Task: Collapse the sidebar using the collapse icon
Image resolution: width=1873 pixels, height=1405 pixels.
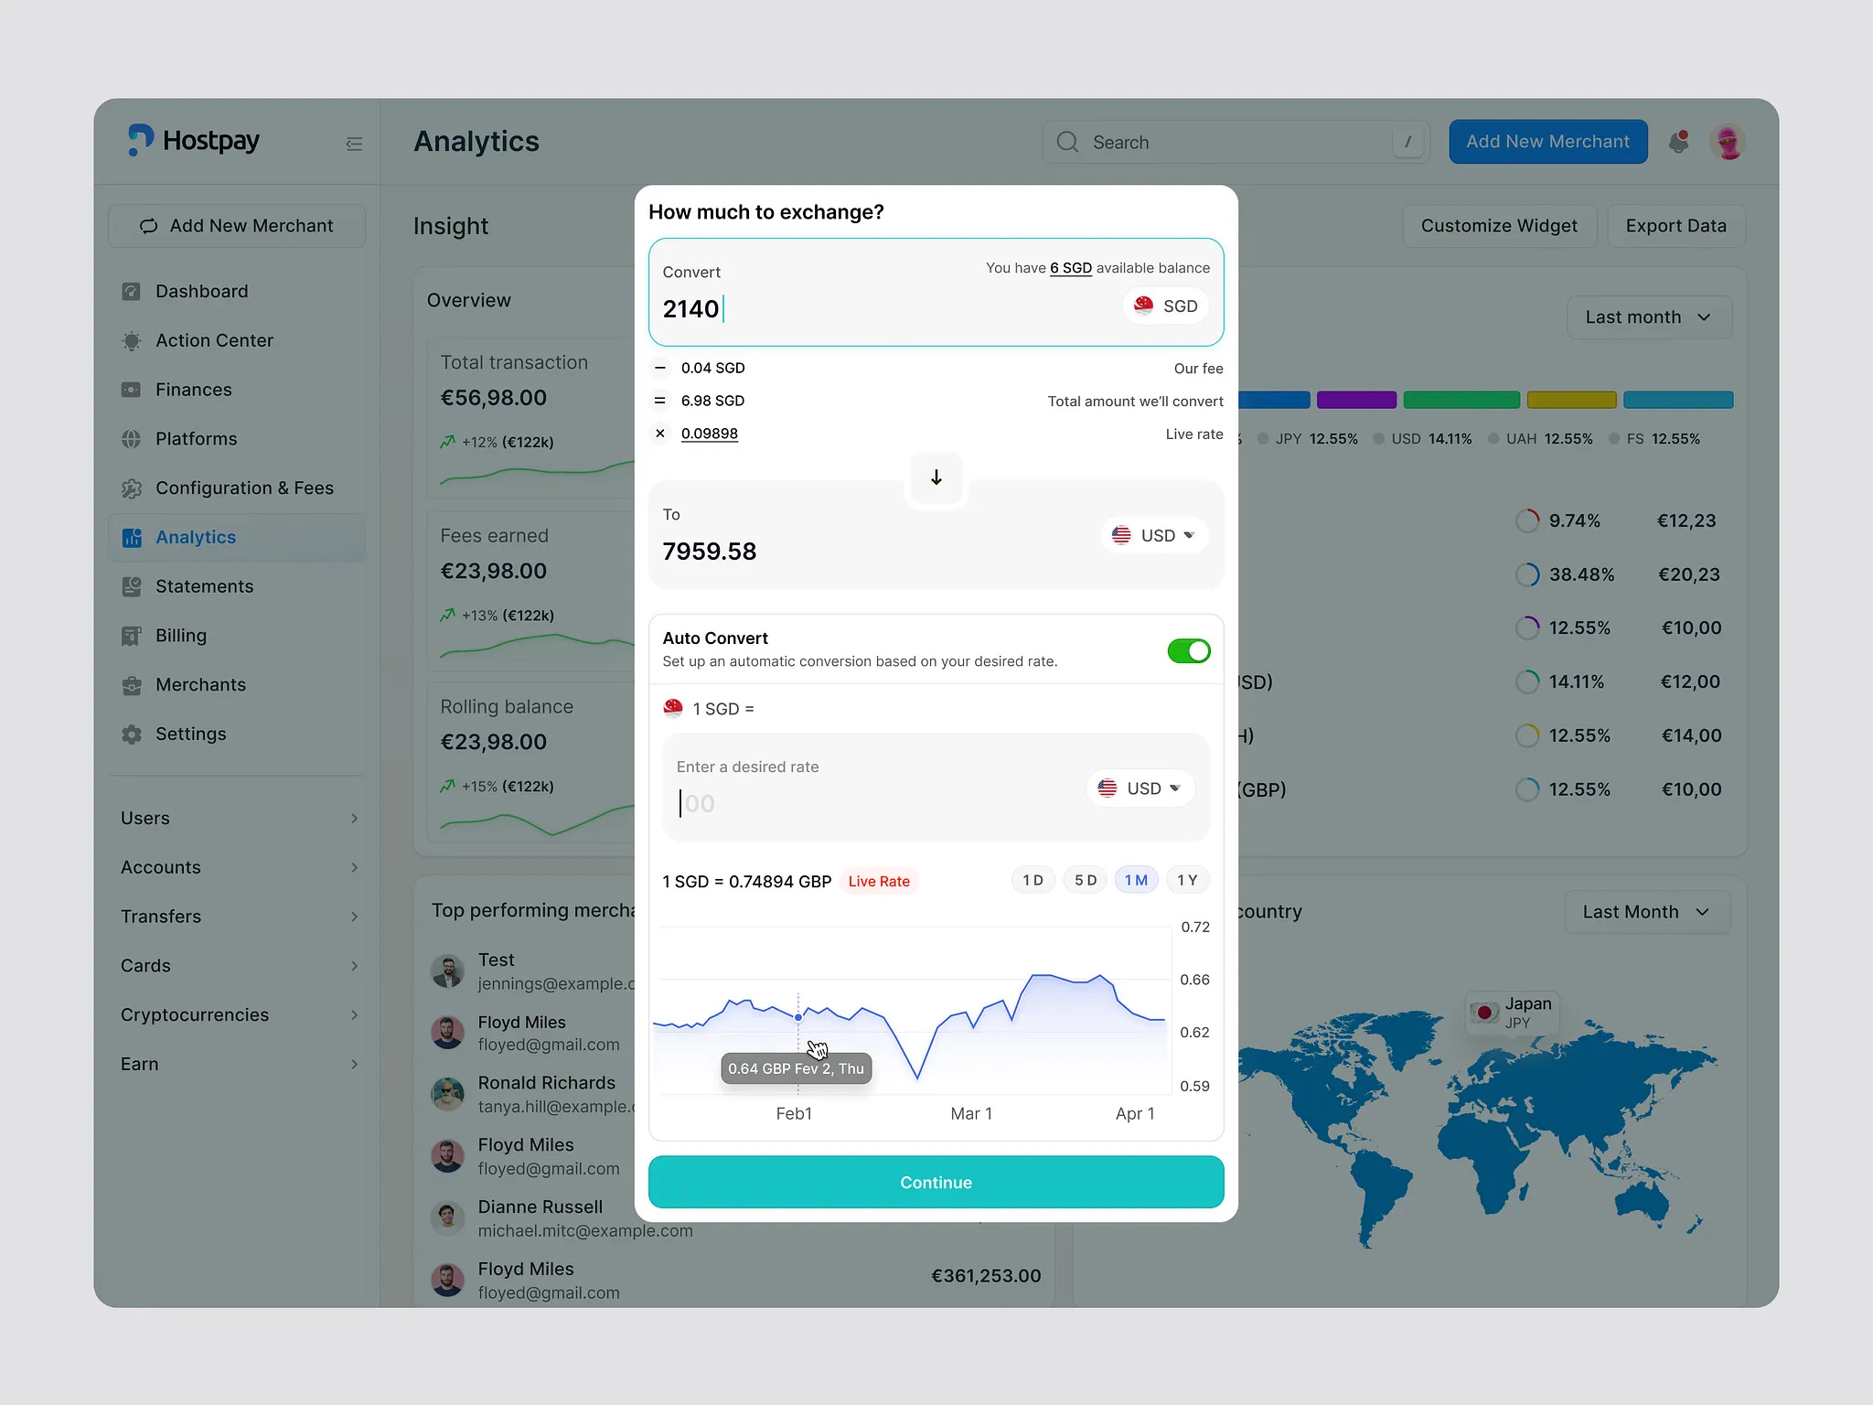Action: tap(355, 144)
